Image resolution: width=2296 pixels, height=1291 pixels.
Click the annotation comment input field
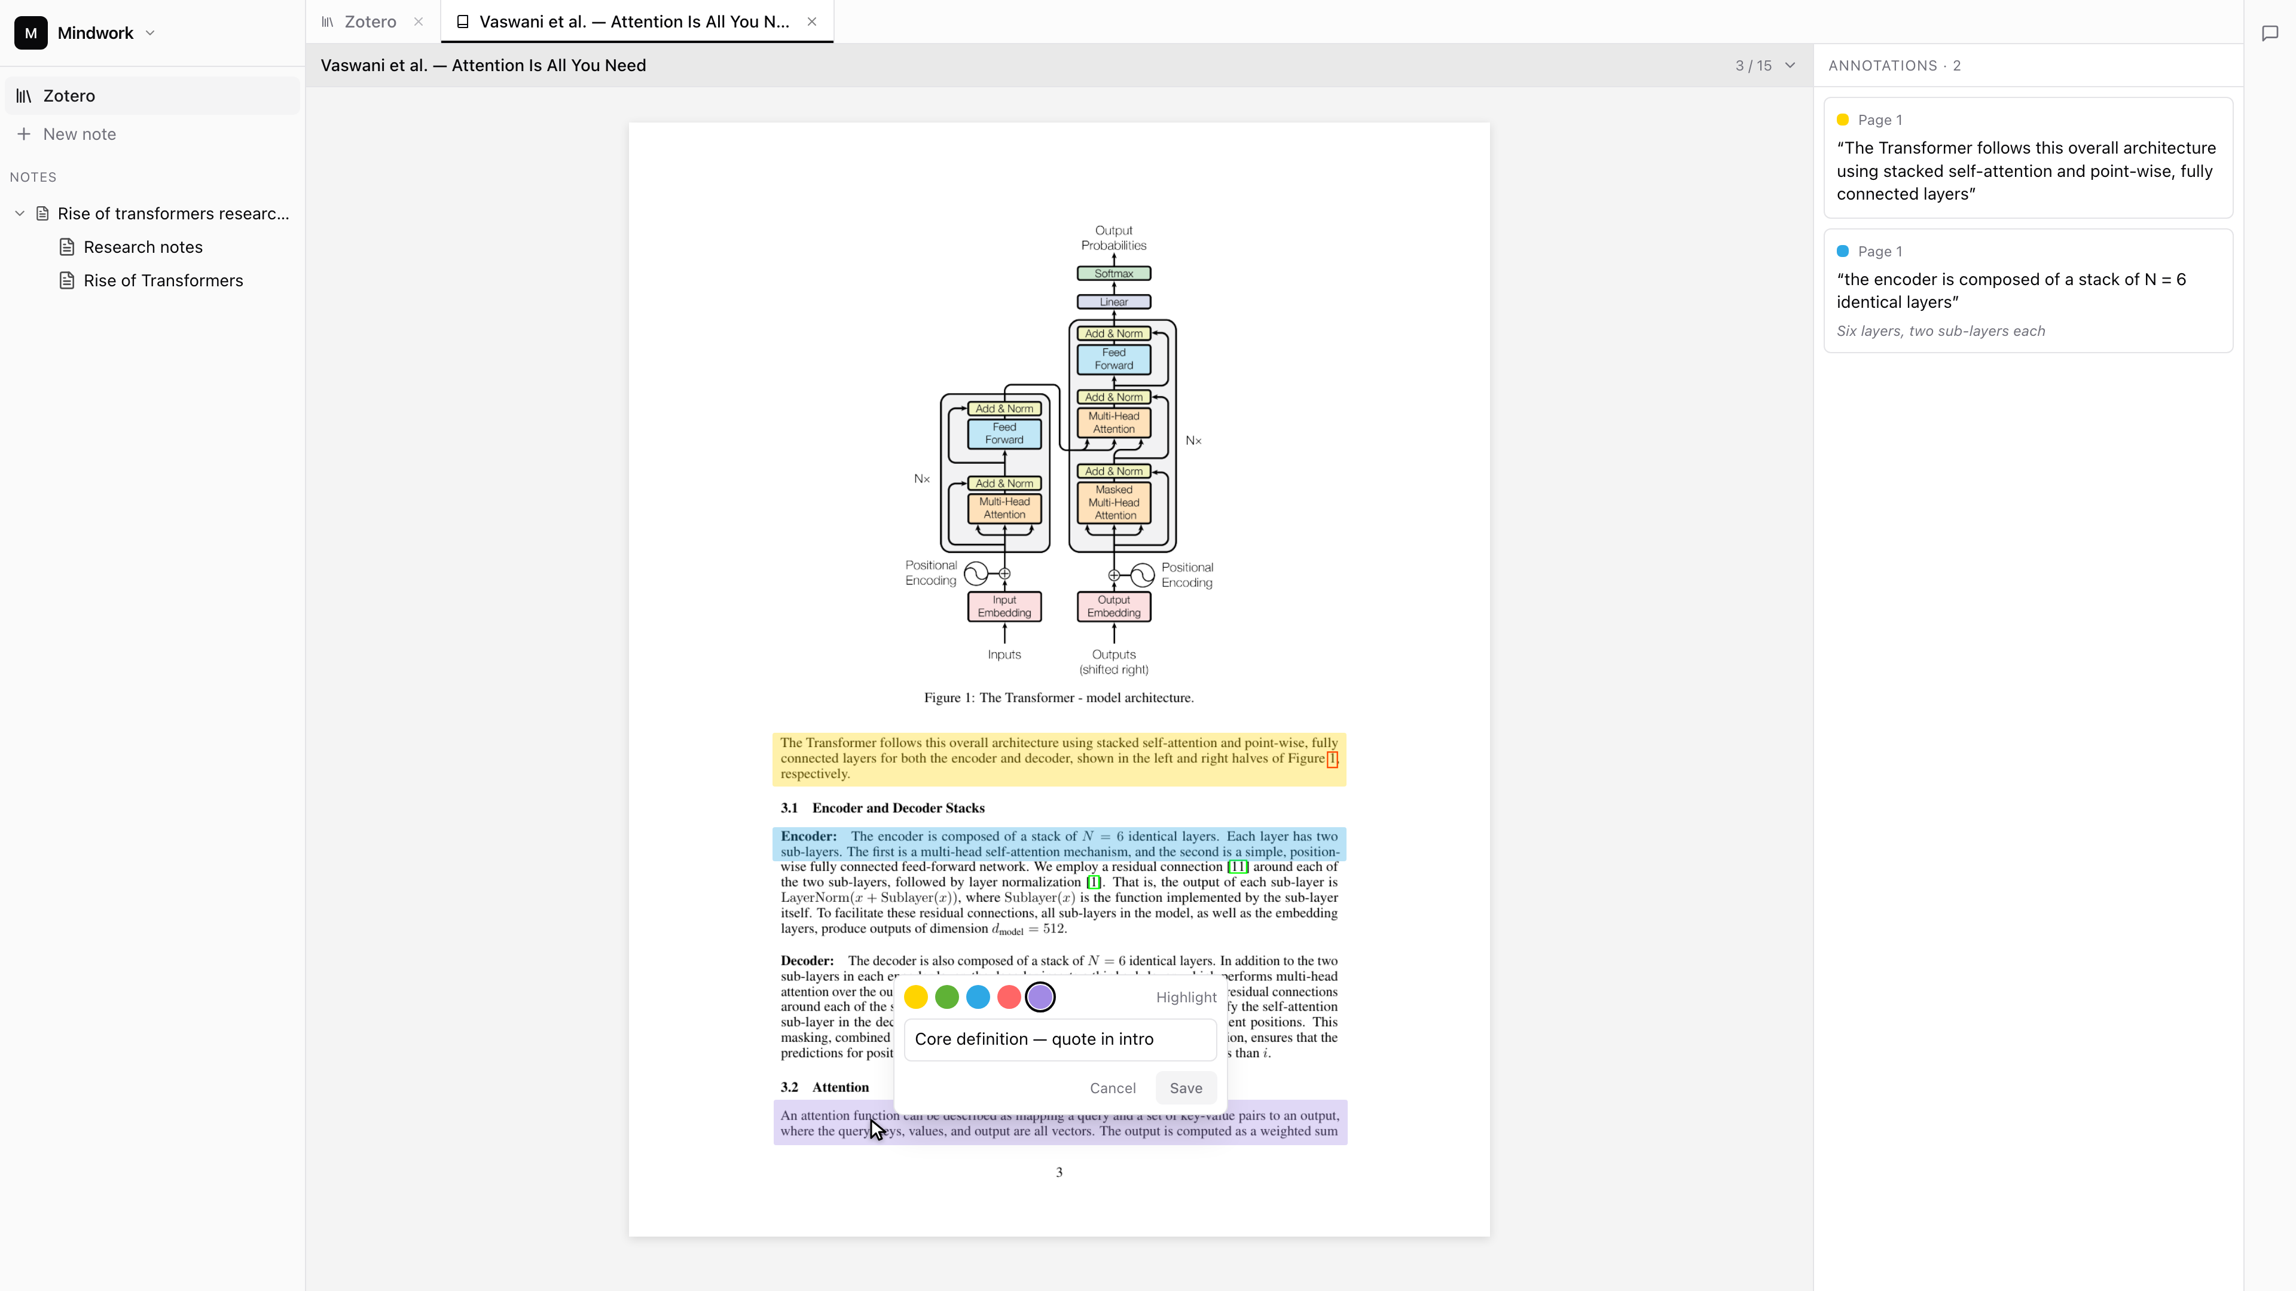[x=1060, y=1039]
